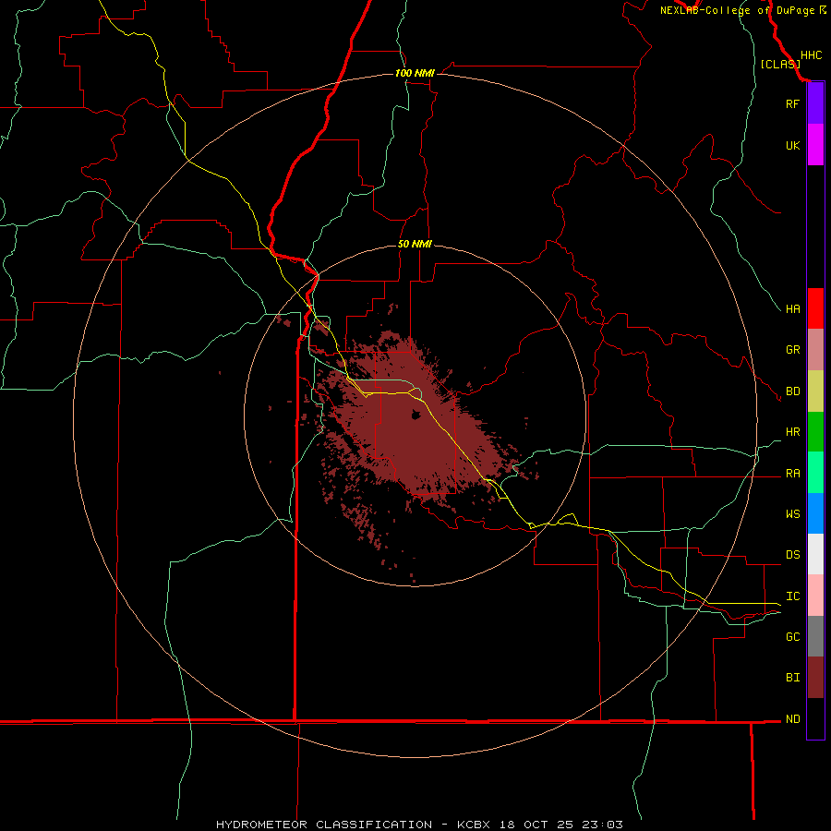
Task: Click the HA legend label
Action: pos(792,308)
